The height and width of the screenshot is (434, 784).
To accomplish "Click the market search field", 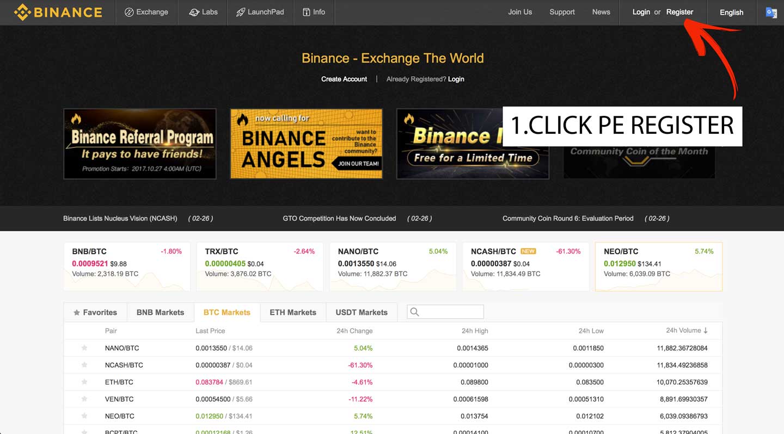I will (445, 312).
